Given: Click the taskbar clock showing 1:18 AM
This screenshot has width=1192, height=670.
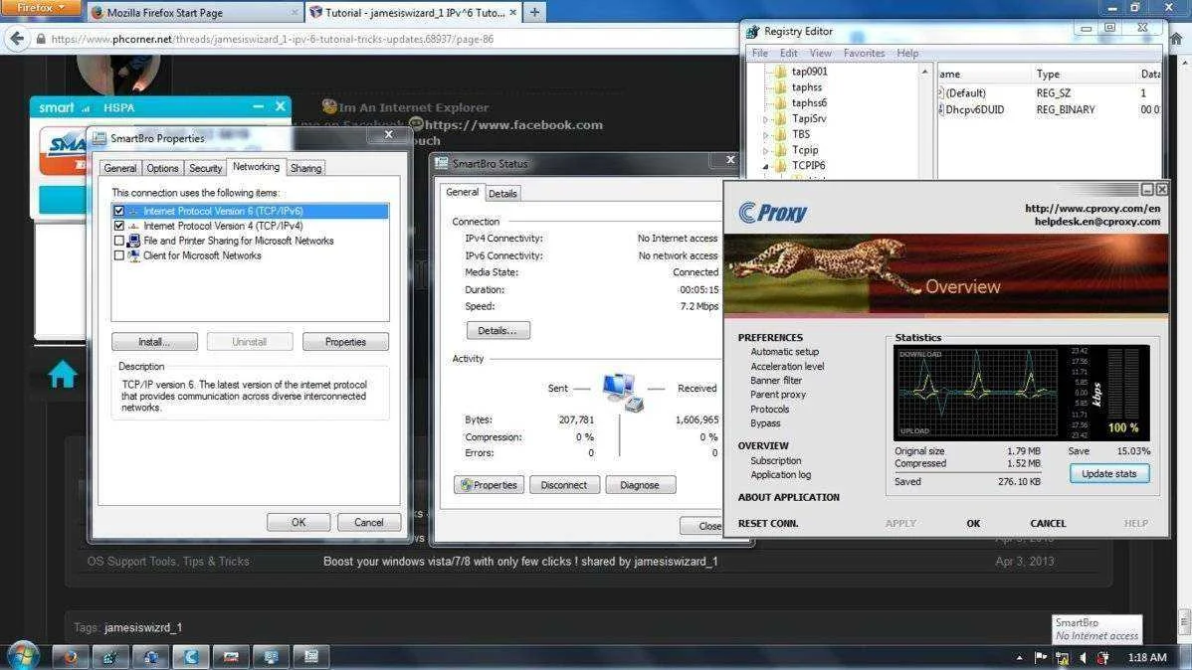Looking at the screenshot, I should click(1147, 658).
